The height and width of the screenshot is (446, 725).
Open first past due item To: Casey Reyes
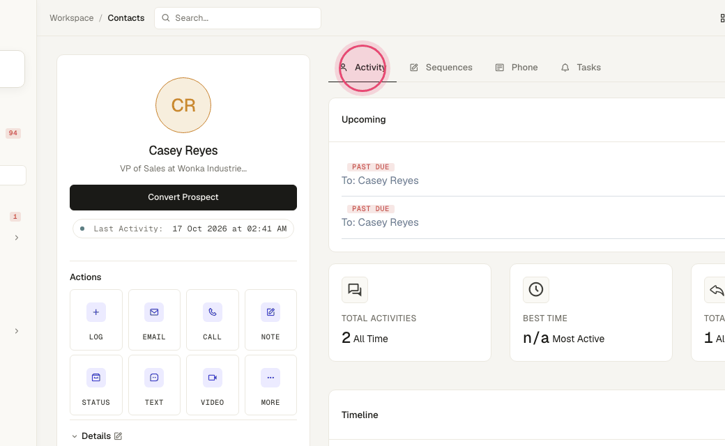click(x=380, y=180)
